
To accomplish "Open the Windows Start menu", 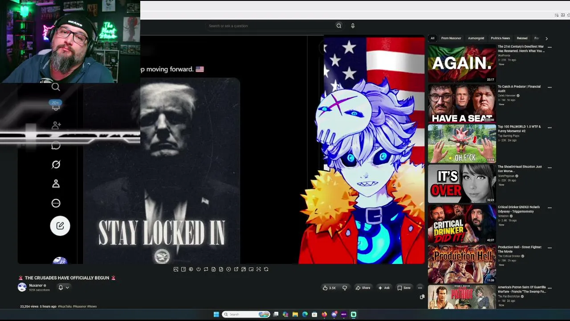I will pyautogui.click(x=216, y=314).
